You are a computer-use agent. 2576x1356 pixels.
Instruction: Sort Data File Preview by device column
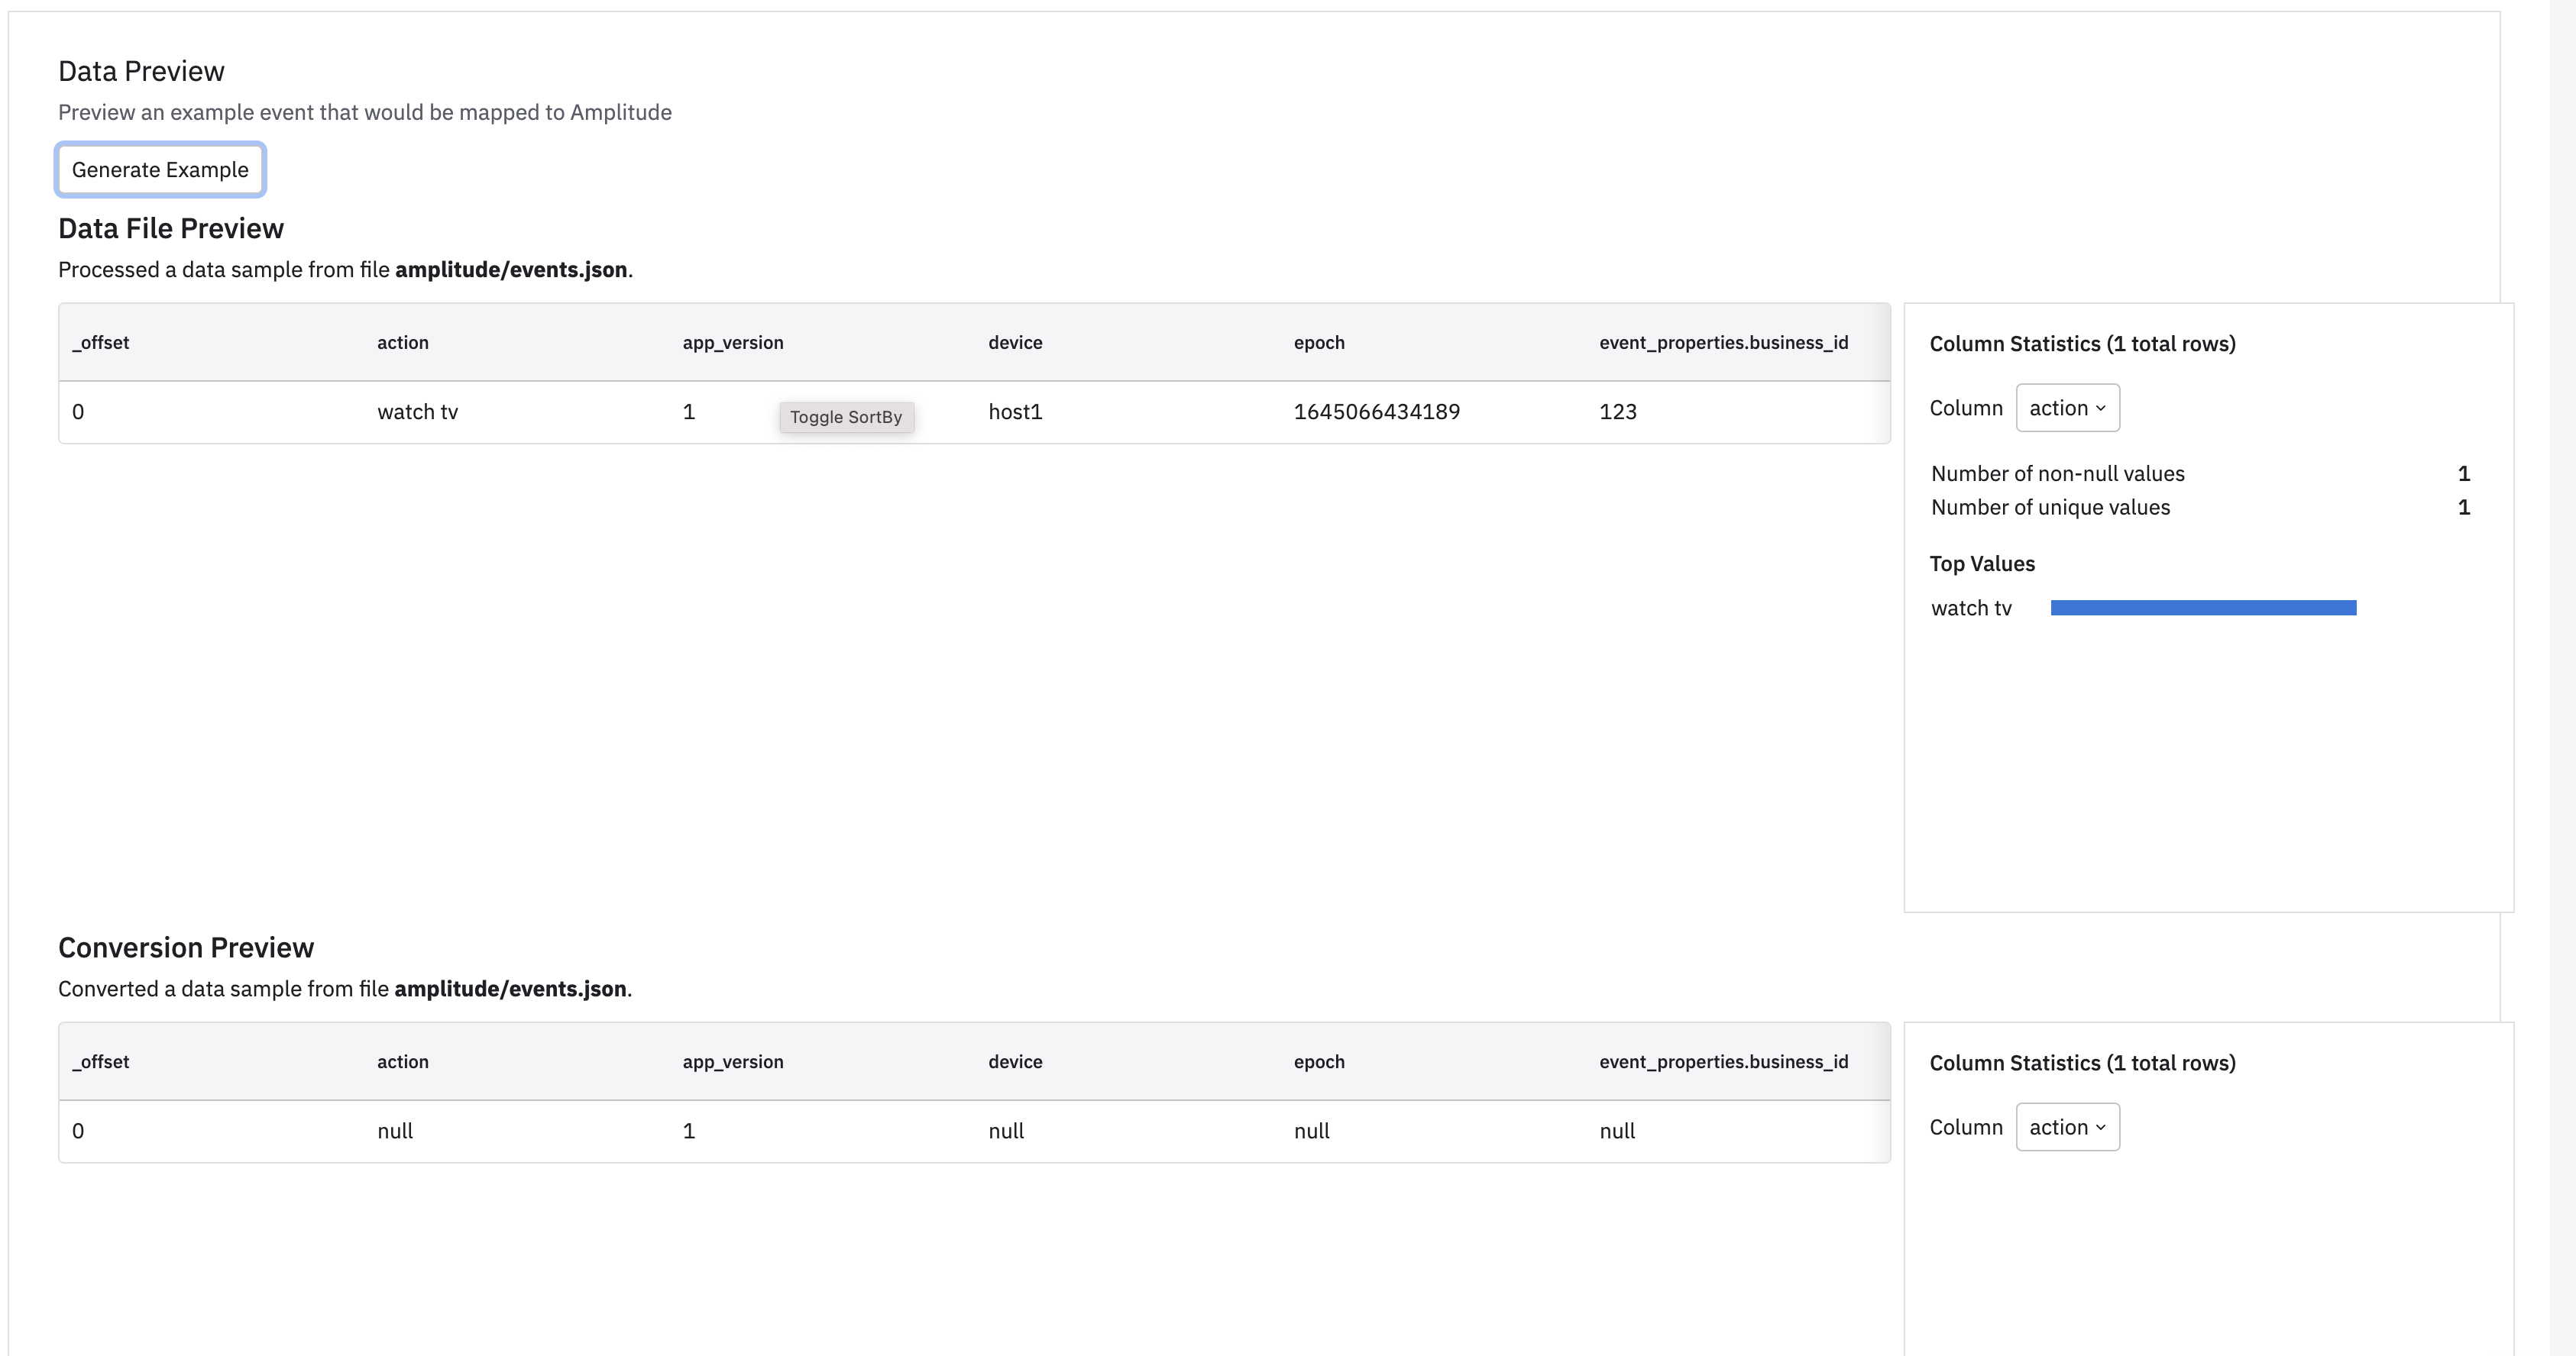click(1015, 343)
